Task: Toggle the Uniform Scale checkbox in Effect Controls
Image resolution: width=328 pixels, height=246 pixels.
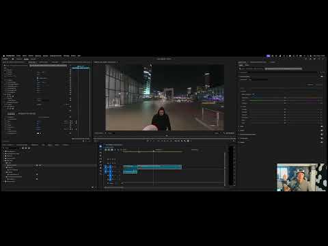Action: point(38,78)
